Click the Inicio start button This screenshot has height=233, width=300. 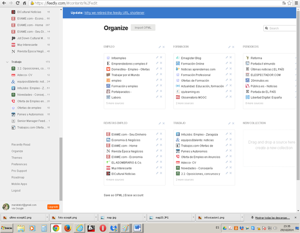coord(7,228)
